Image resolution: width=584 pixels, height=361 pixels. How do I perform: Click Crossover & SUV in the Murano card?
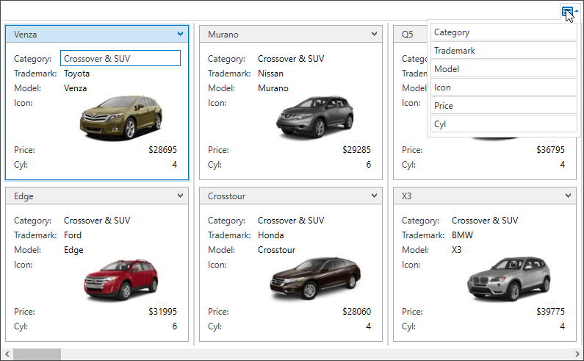(291, 59)
